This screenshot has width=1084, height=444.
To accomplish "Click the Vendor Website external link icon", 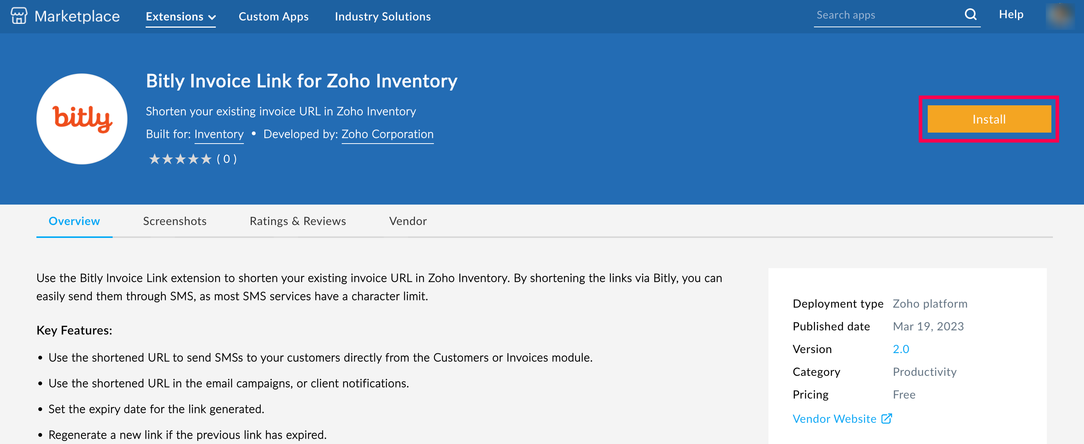I will pos(887,418).
